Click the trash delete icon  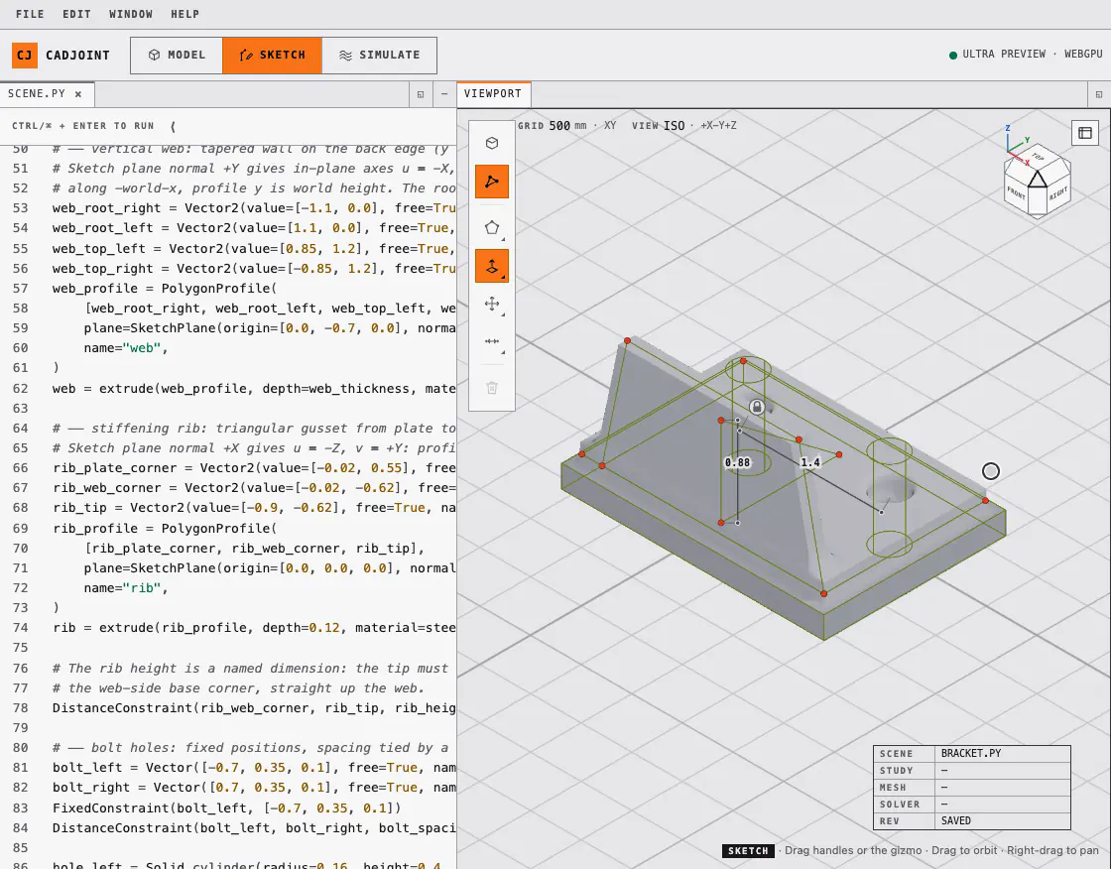492,388
